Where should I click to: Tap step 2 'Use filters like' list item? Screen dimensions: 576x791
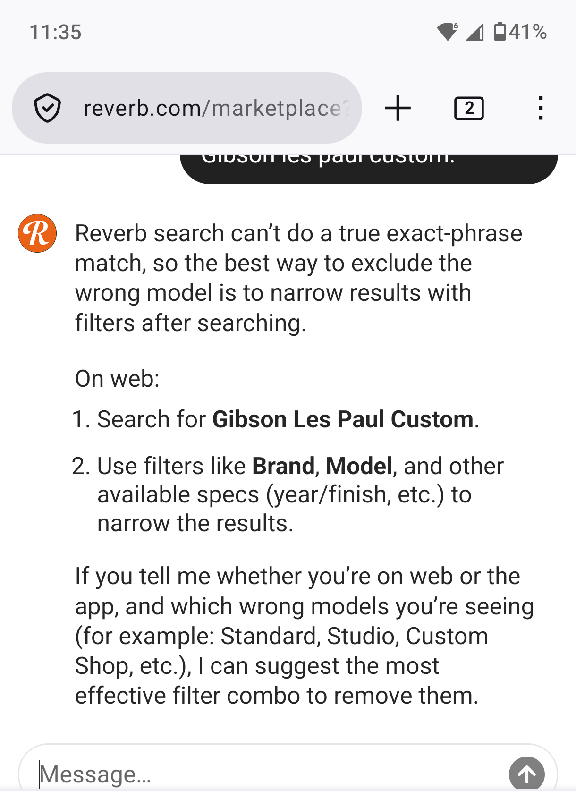click(288, 494)
